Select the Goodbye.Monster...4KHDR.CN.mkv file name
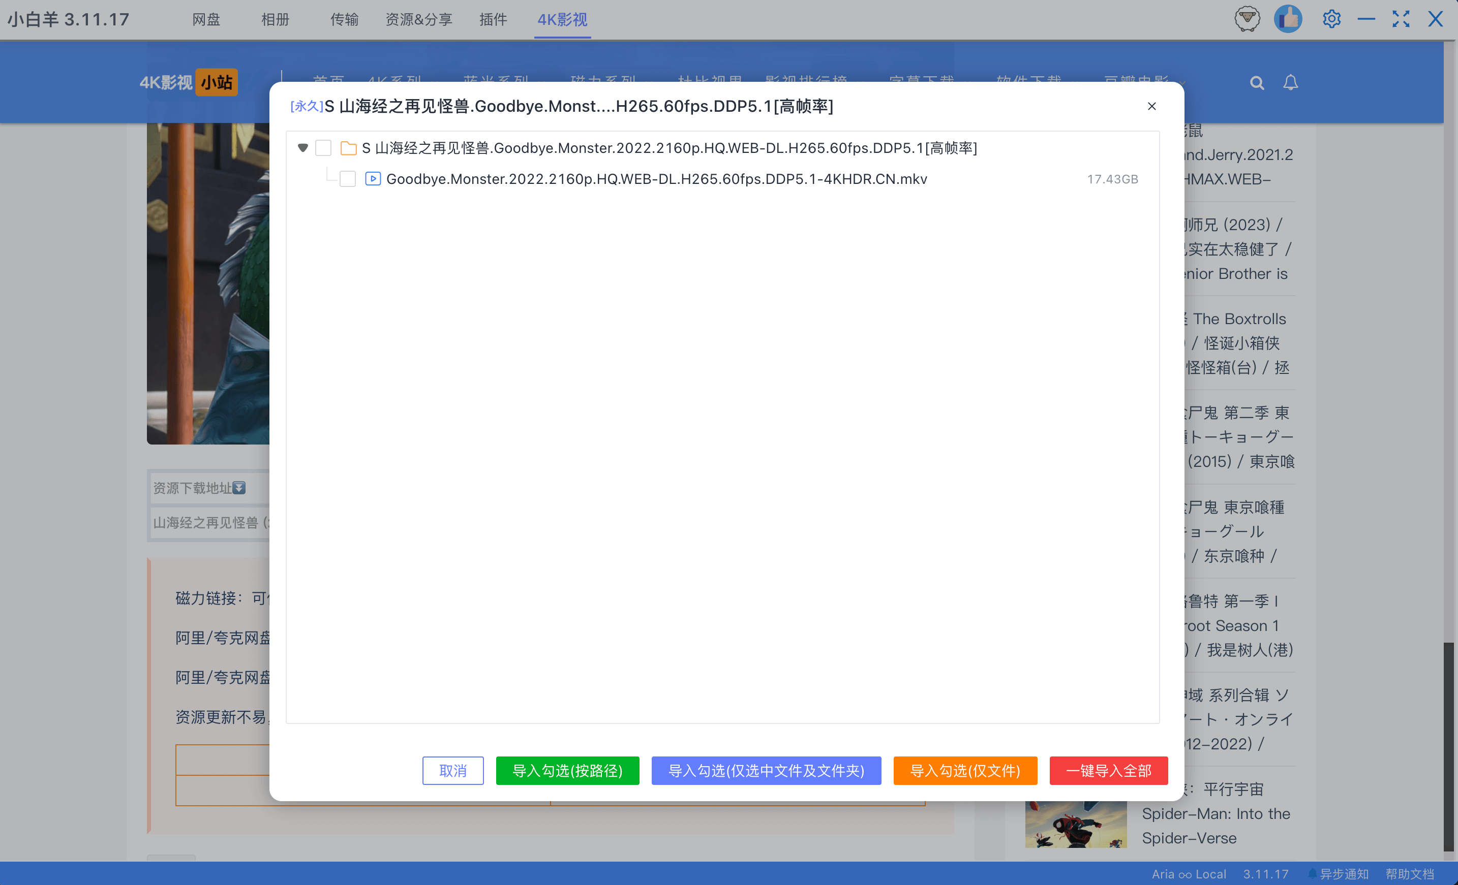 coord(657,179)
